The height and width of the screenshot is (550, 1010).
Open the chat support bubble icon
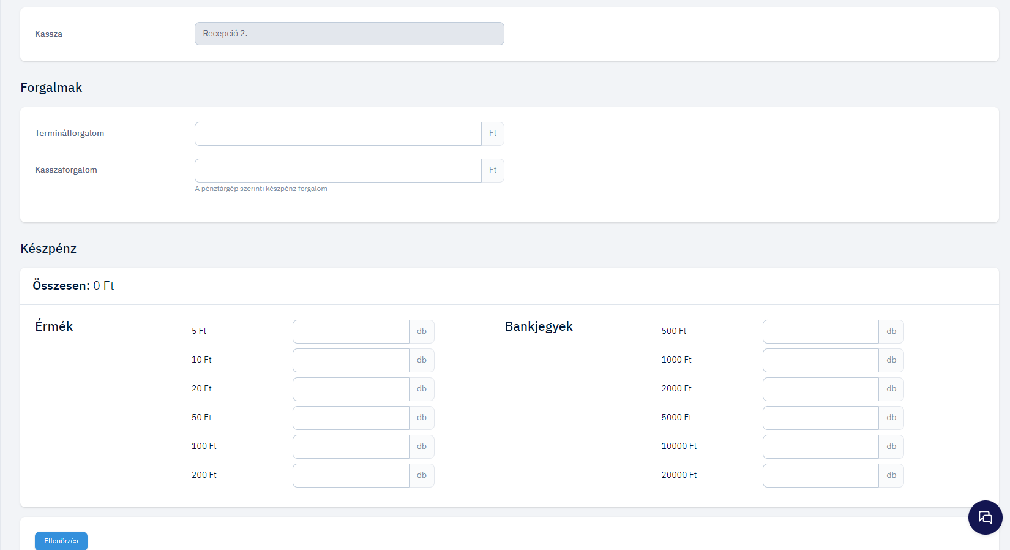pyautogui.click(x=985, y=518)
